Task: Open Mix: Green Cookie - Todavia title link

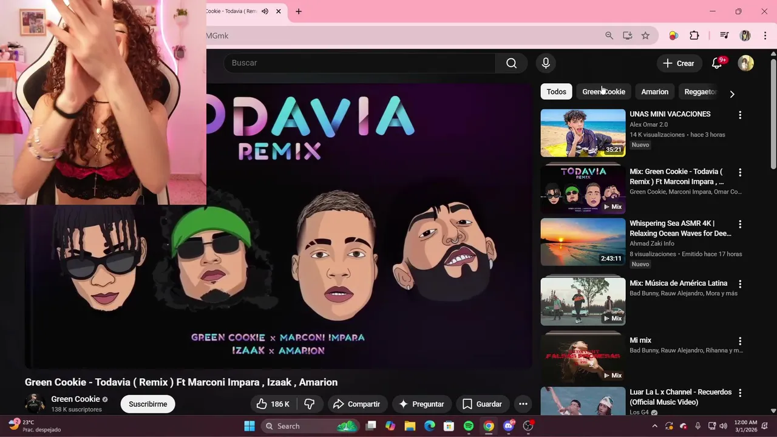Action: pos(677,177)
